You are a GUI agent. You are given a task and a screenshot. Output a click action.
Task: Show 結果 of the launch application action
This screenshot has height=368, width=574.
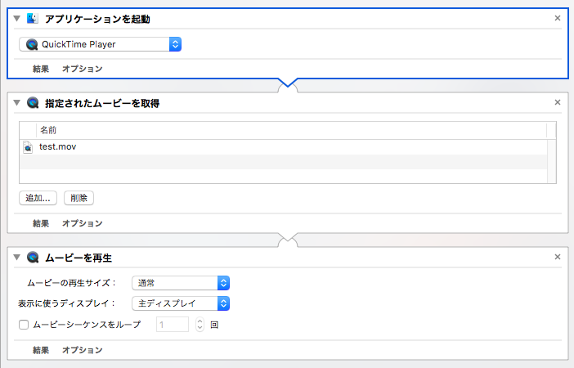pos(41,69)
